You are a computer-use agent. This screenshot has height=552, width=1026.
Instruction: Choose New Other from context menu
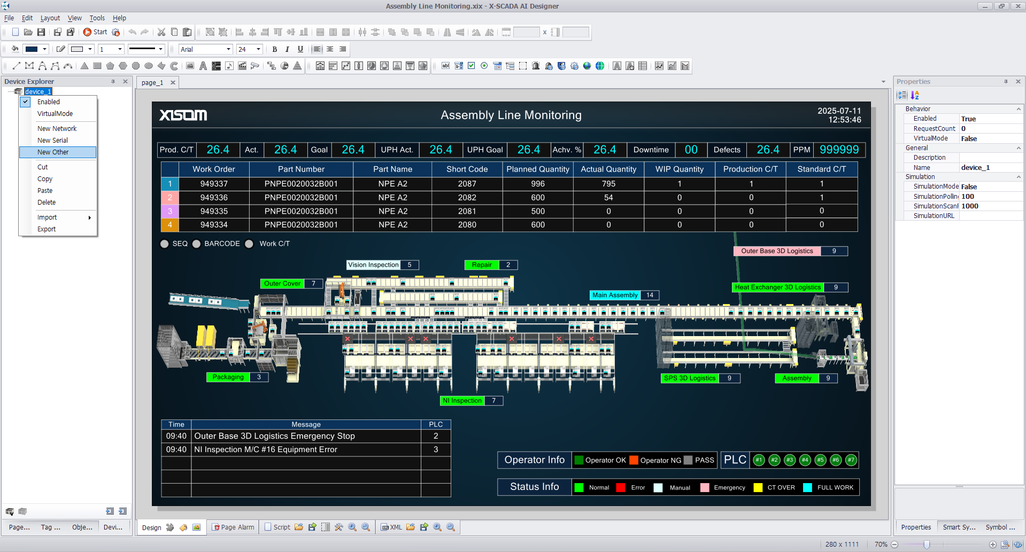point(58,152)
